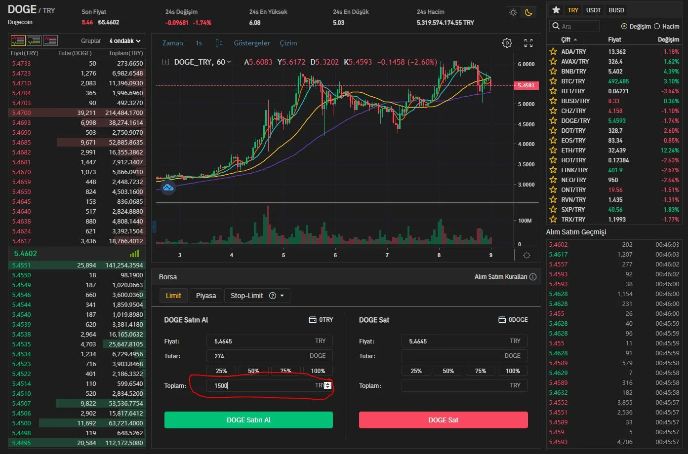This screenshot has height=454, width=688.
Task: Open chart settings gear
Action: [507, 43]
